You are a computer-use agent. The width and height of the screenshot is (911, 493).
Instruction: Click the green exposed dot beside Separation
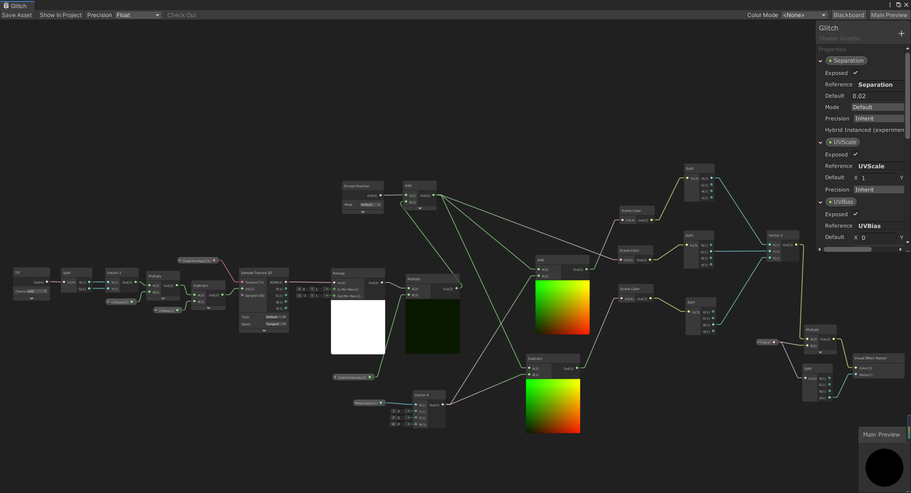coord(830,61)
